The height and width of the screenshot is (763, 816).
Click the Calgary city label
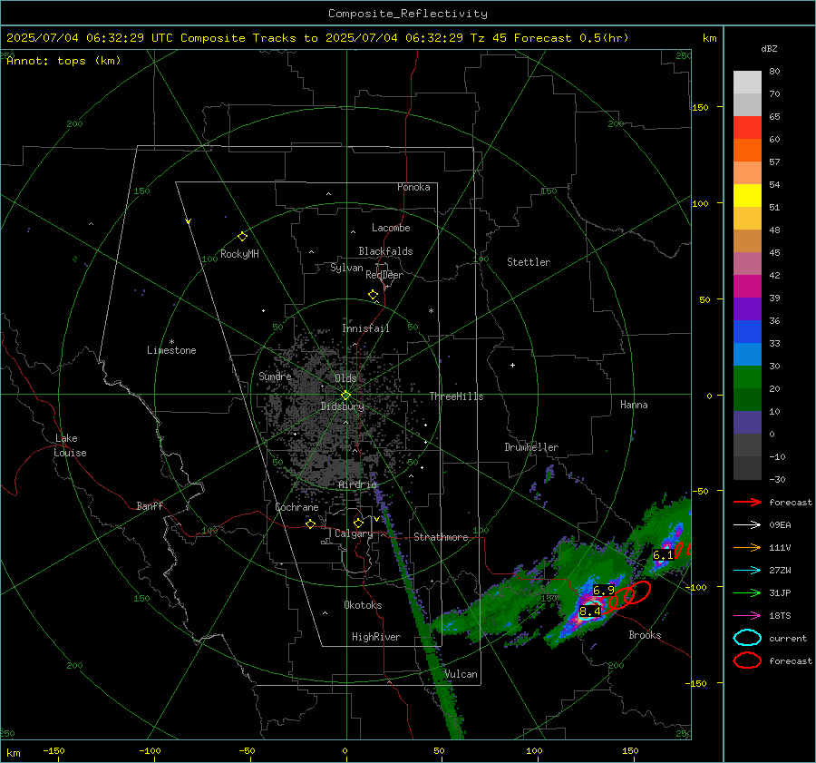[354, 533]
